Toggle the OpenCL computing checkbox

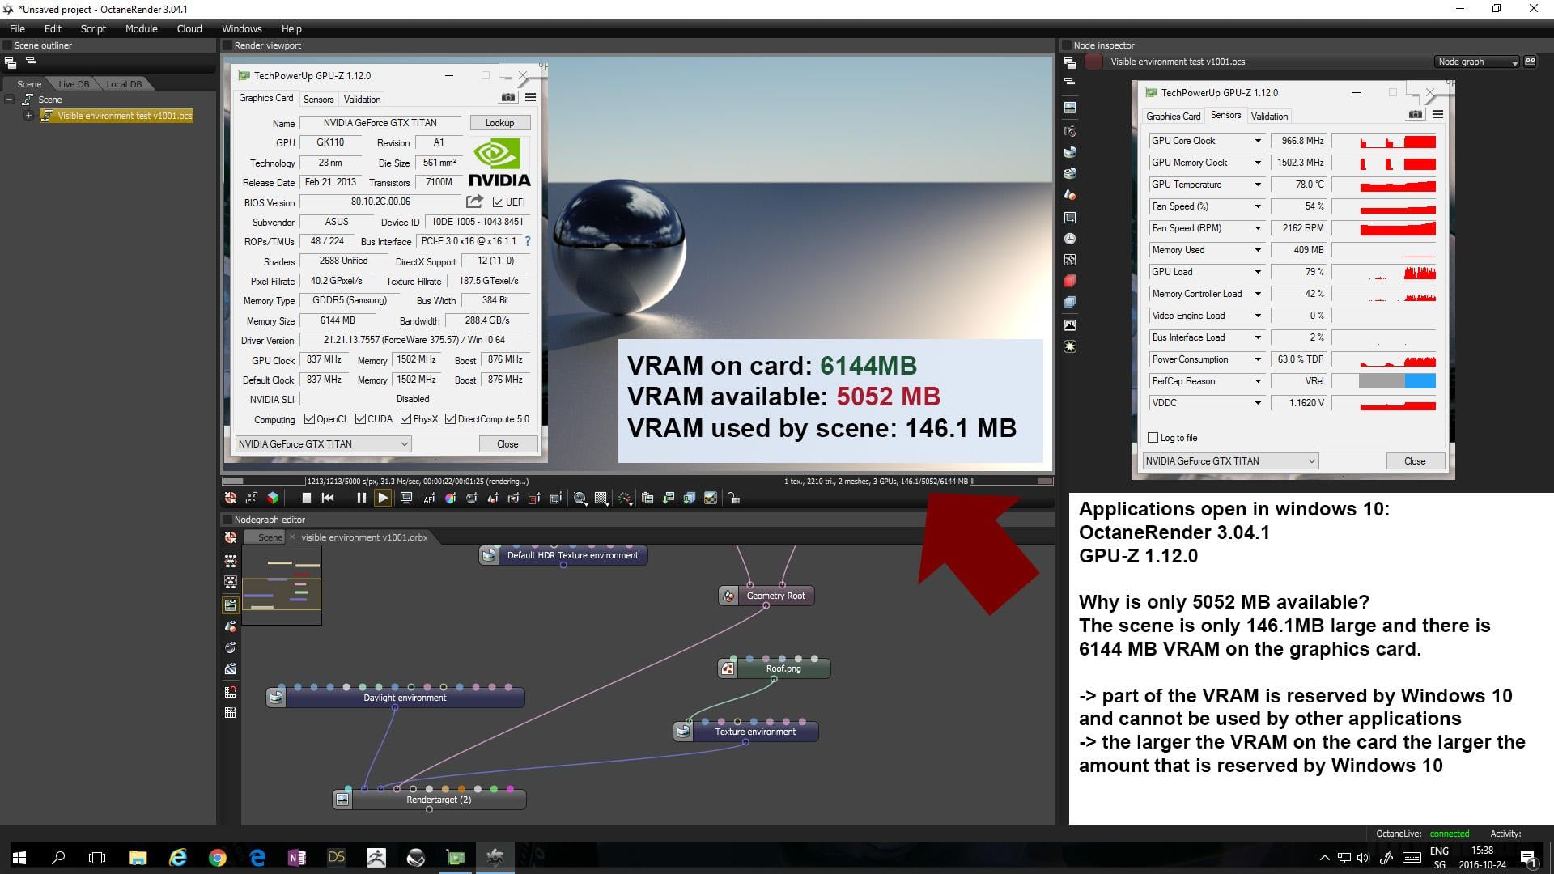pos(309,419)
